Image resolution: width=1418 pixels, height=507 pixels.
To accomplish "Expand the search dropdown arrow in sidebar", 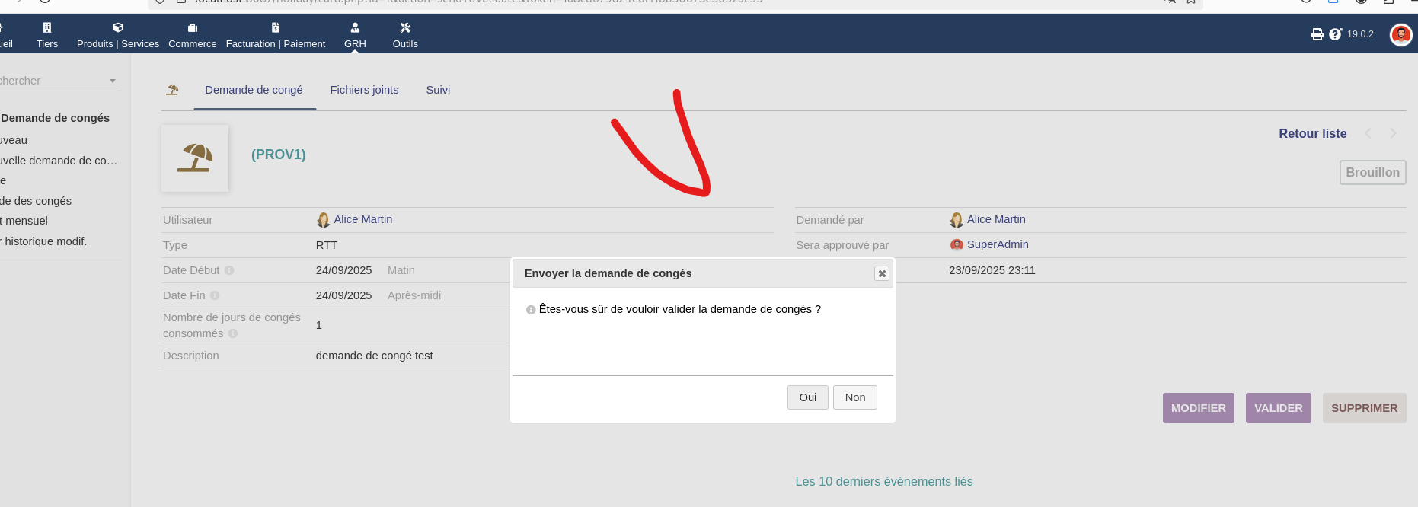I will pos(113,81).
